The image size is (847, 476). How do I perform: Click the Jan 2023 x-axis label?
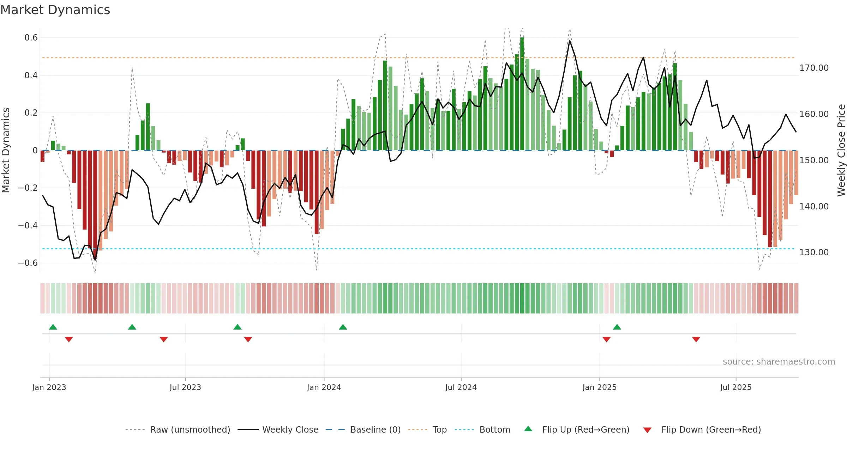49,387
